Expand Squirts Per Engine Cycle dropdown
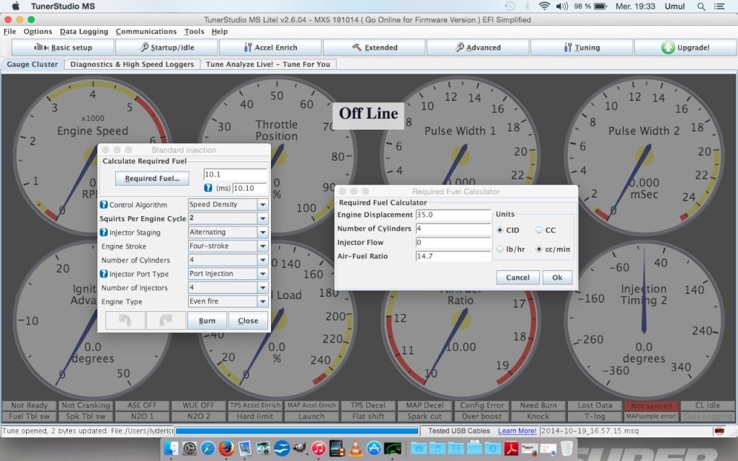The width and height of the screenshot is (738, 461). (x=262, y=218)
